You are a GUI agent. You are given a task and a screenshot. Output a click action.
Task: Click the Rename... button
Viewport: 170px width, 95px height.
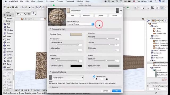pyautogui.click(x=87, y=16)
